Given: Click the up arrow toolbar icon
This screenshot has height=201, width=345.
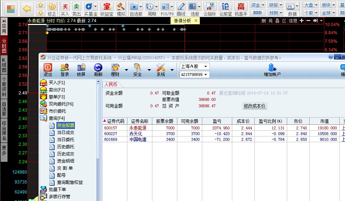Looking at the screenshot, I should (x=41, y=5).
